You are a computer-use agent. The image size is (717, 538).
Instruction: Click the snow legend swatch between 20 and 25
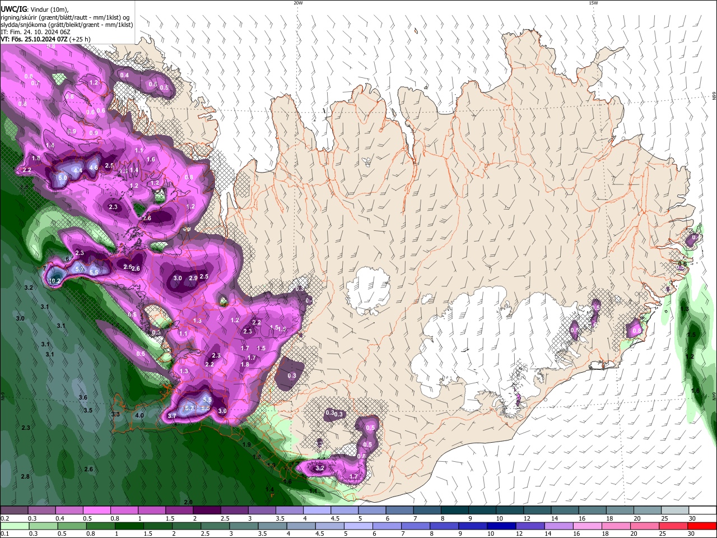(648, 511)
